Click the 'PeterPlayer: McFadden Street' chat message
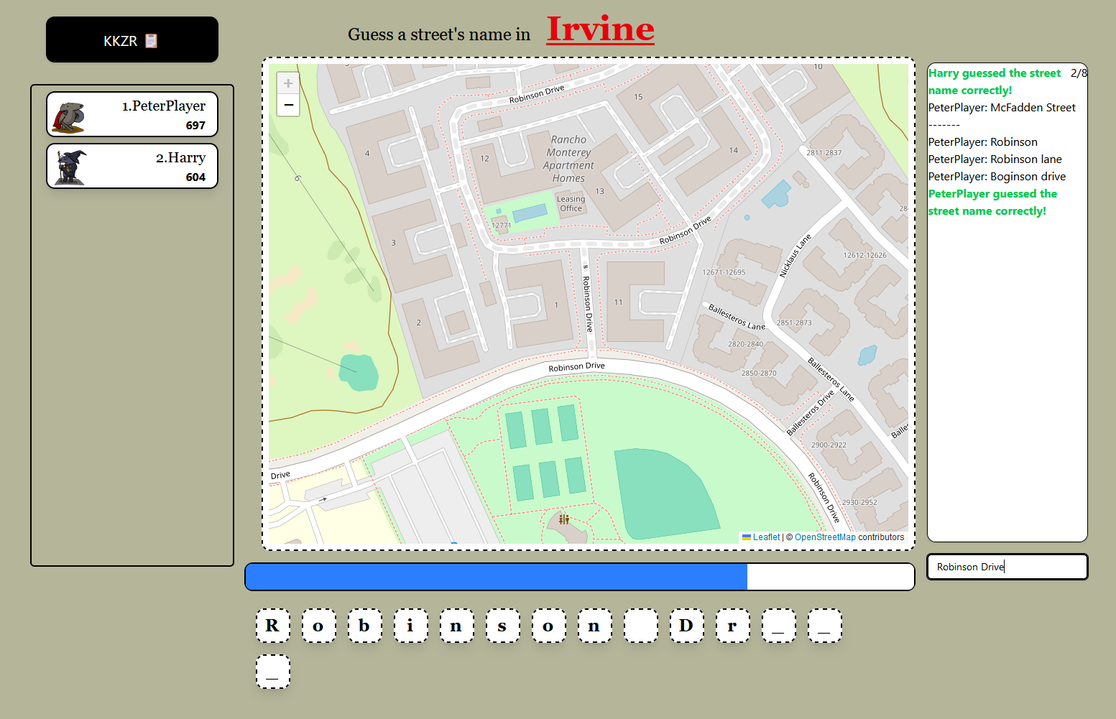Viewport: 1116px width, 719px height. pos(1002,108)
